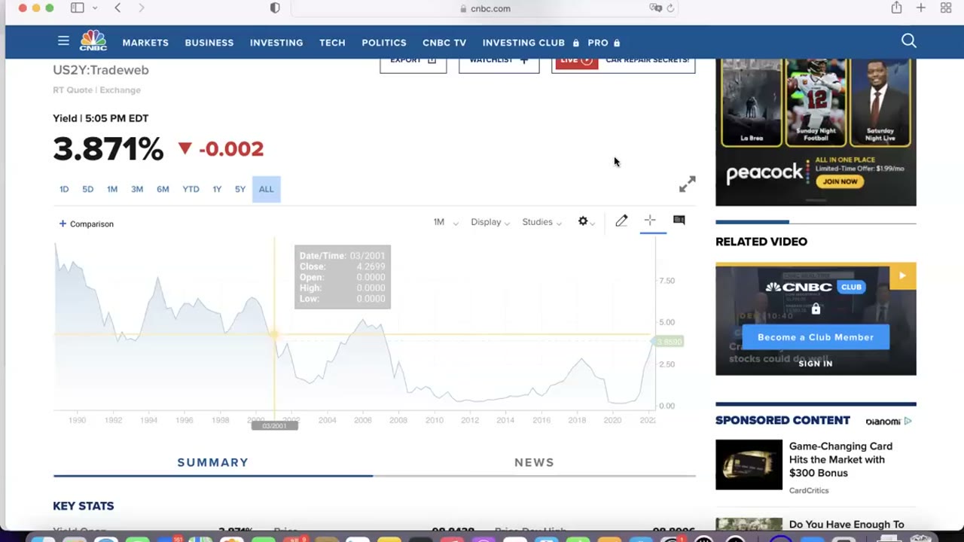
Task: Show Safari tab overview
Action: pos(946,8)
